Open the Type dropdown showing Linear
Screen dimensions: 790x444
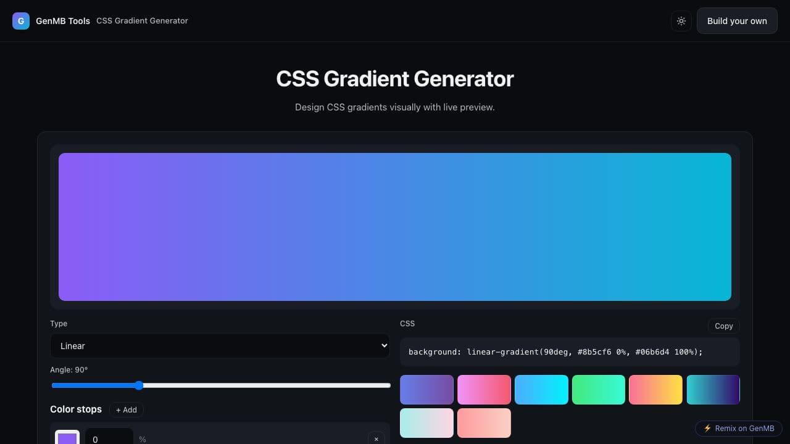(x=220, y=346)
